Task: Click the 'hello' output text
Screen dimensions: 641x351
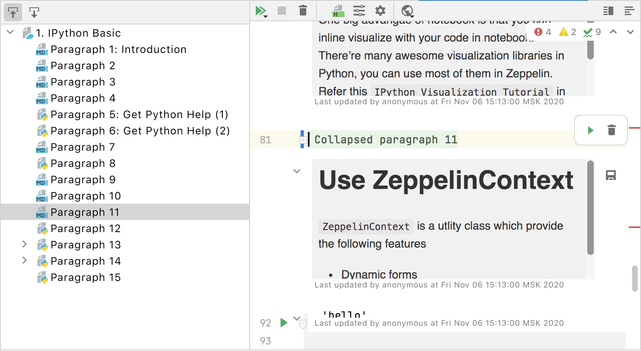Action: (x=344, y=314)
